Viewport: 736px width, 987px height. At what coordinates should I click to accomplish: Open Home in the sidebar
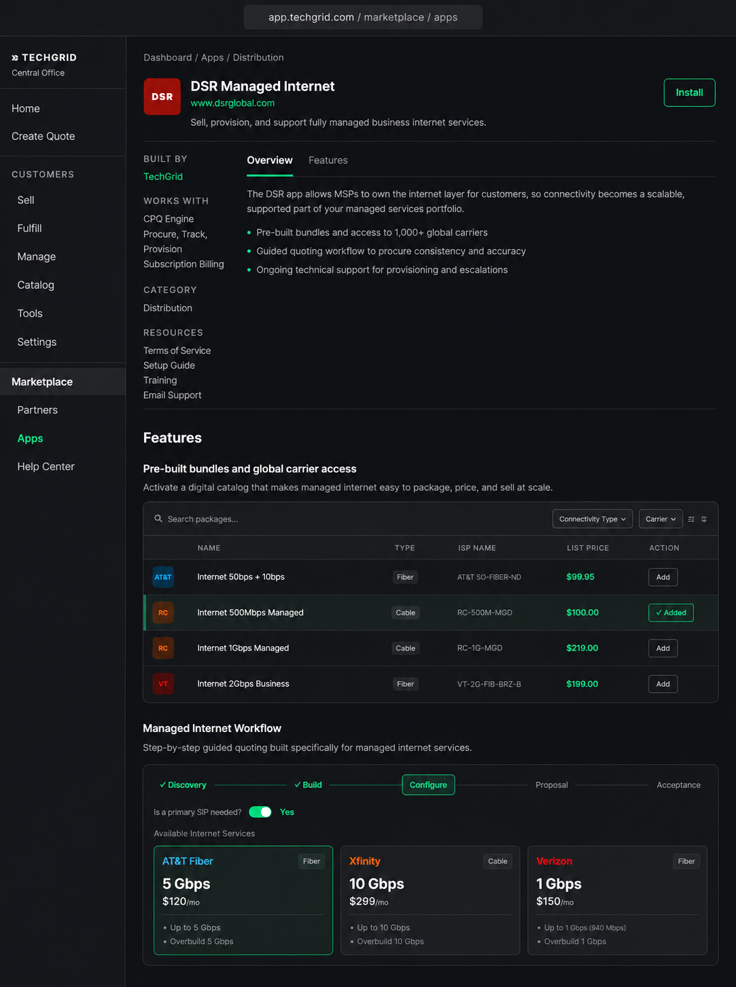click(26, 108)
